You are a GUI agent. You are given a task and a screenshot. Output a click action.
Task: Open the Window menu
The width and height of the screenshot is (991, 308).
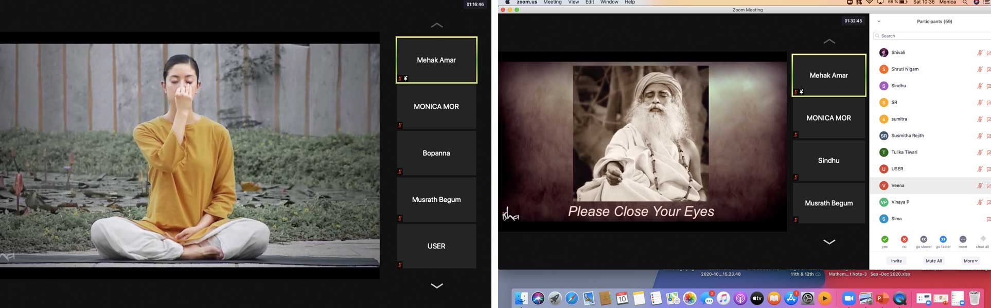click(x=609, y=2)
